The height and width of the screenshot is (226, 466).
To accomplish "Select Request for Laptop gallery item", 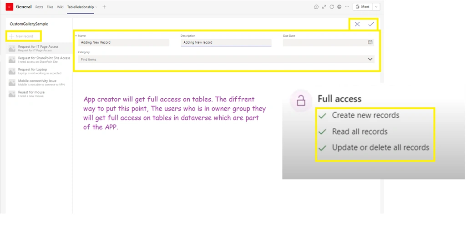I will coord(39,71).
